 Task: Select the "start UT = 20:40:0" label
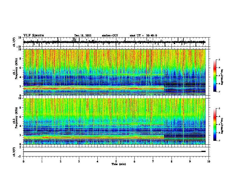[x=143, y=35]
